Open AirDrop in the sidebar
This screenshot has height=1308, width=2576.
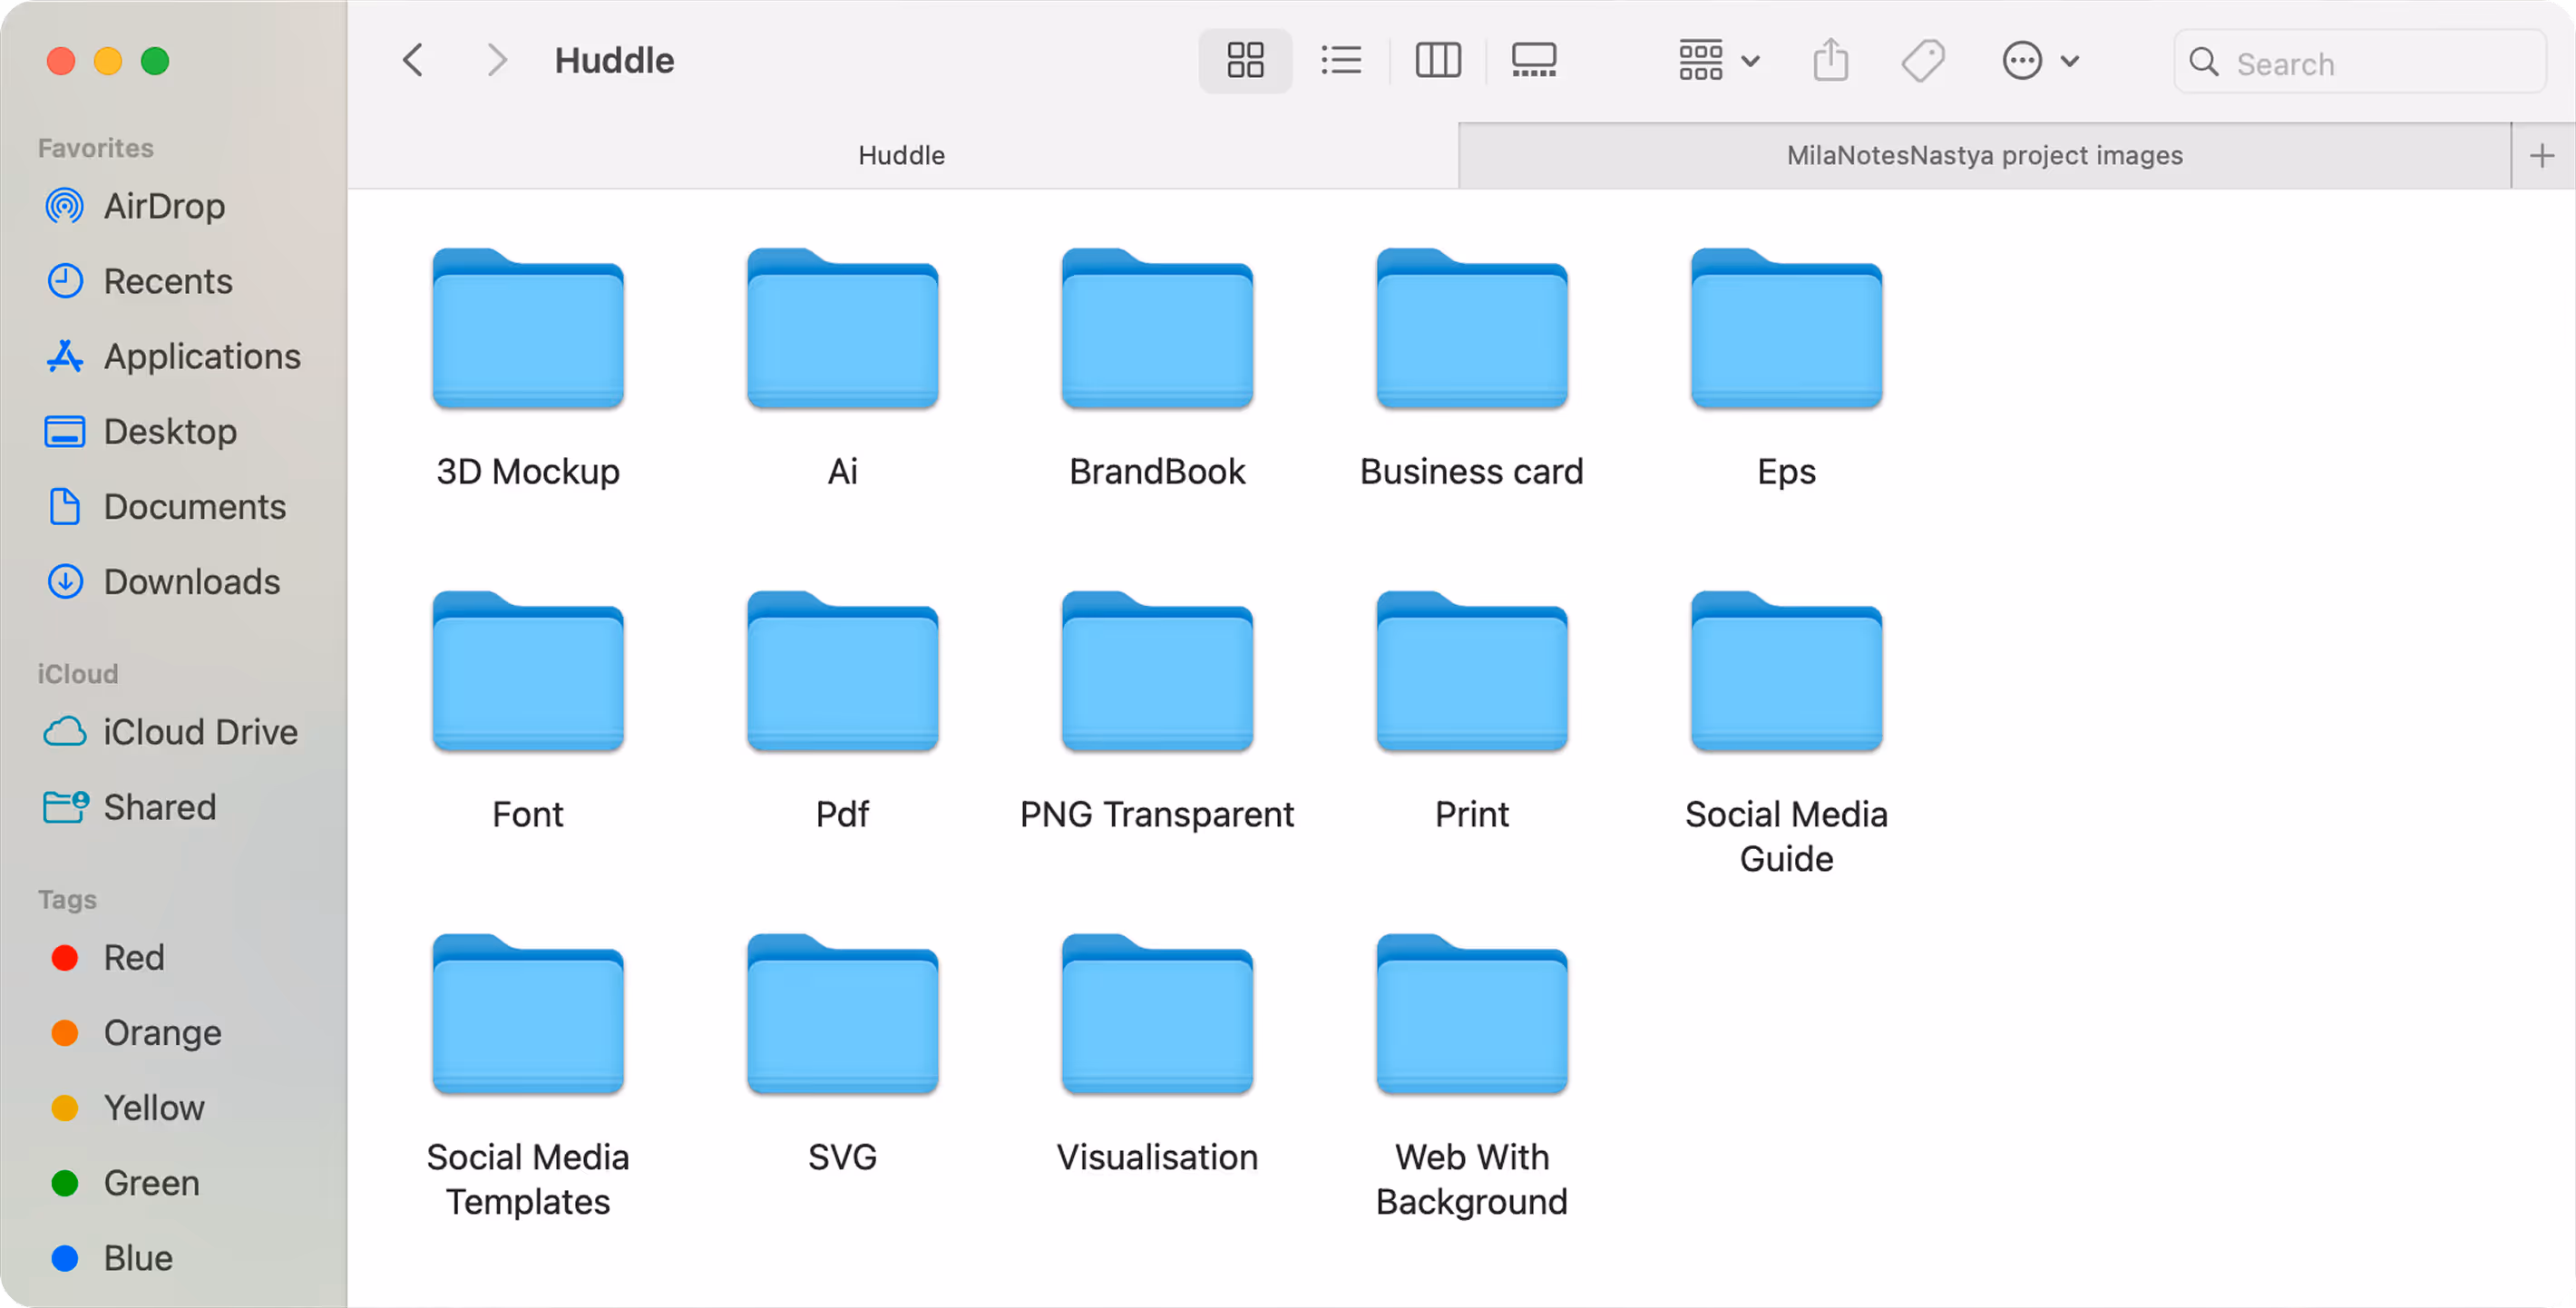[164, 206]
